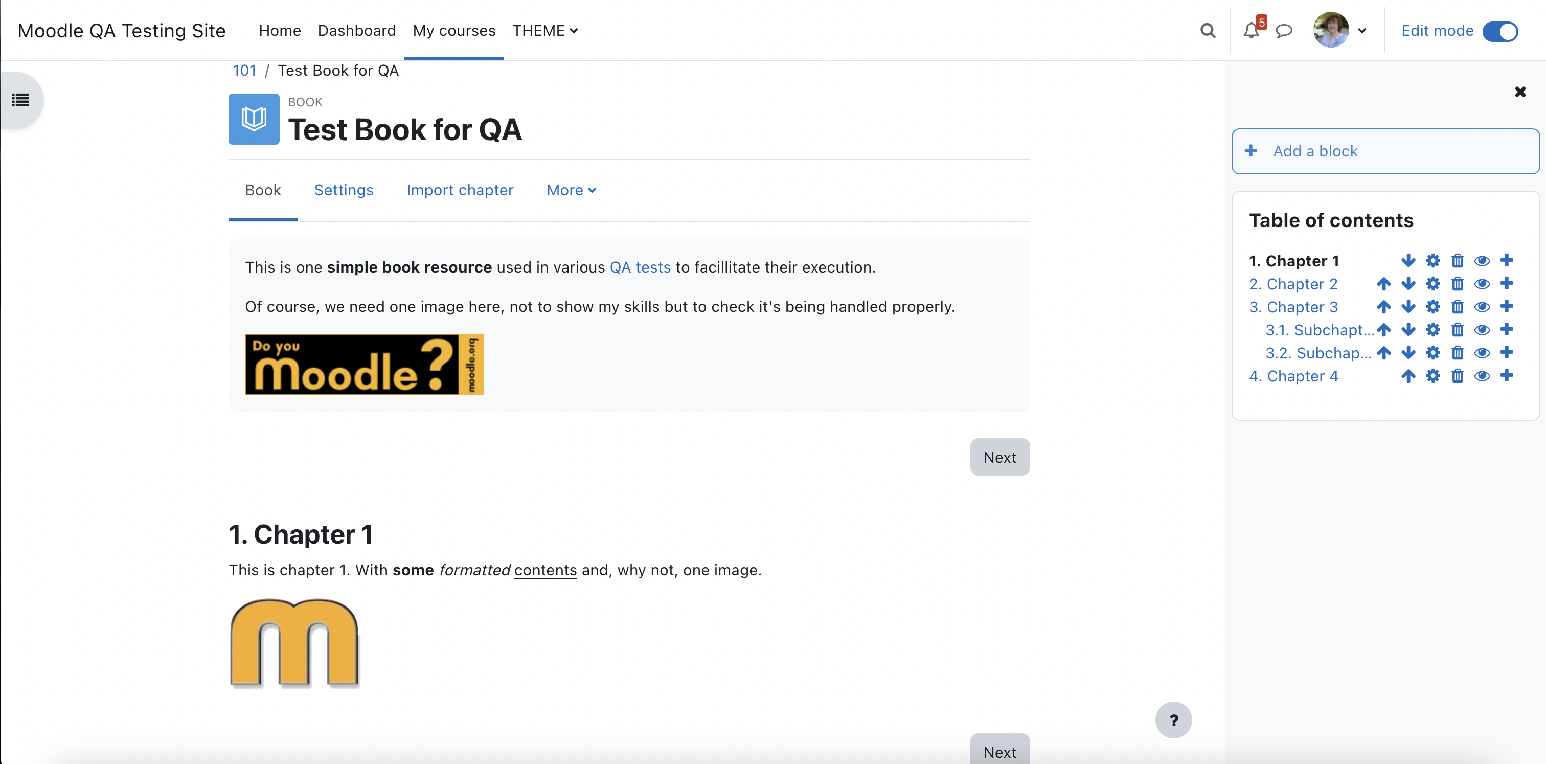Open Chapter 3 in table of contents
Image resolution: width=1546 pixels, height=764 pixels.
click(1293, 307)
